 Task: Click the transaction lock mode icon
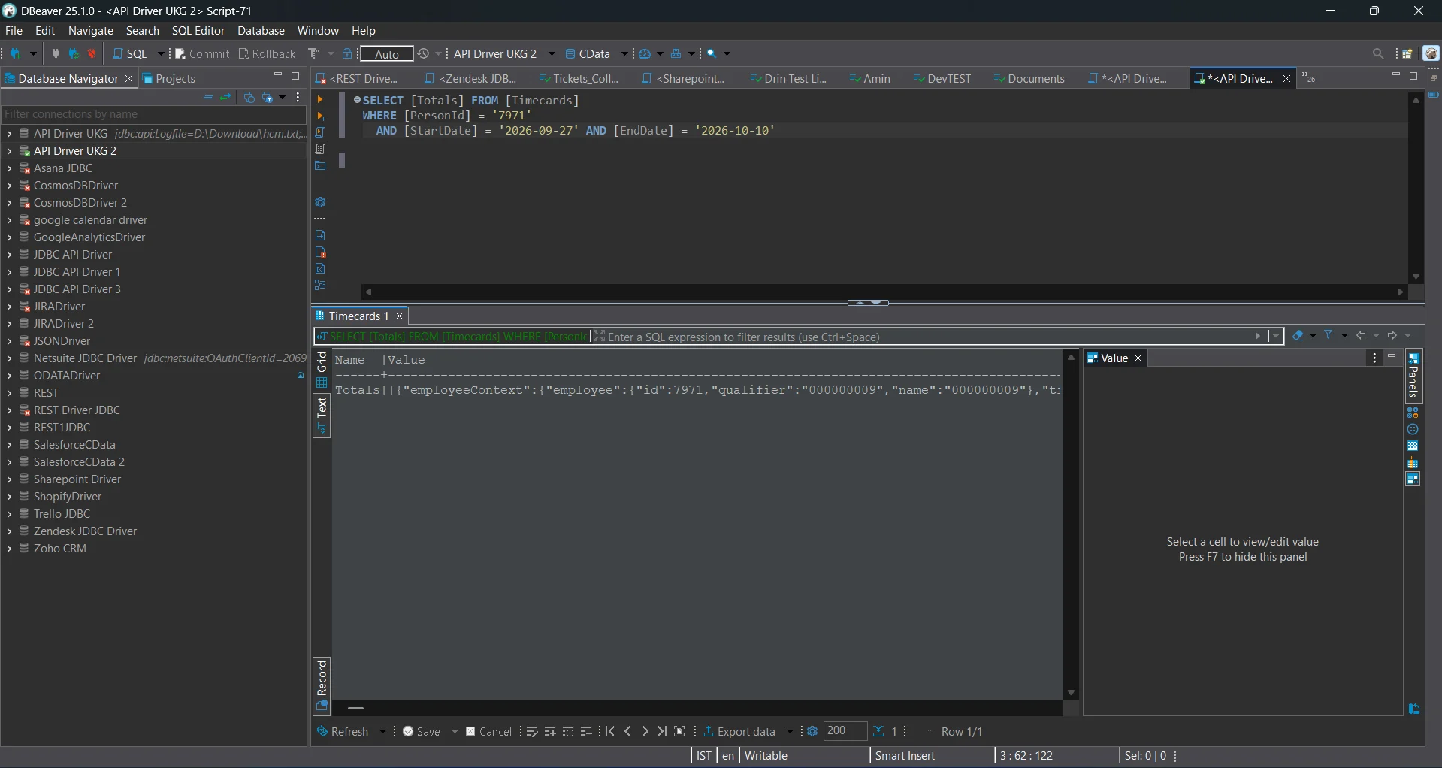point(347,53)
